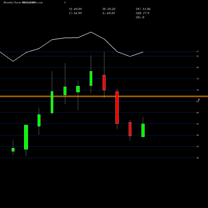This screenshot has width=208, height=208.
Task: Click the peak of the white average line
Action: point(91,32)
